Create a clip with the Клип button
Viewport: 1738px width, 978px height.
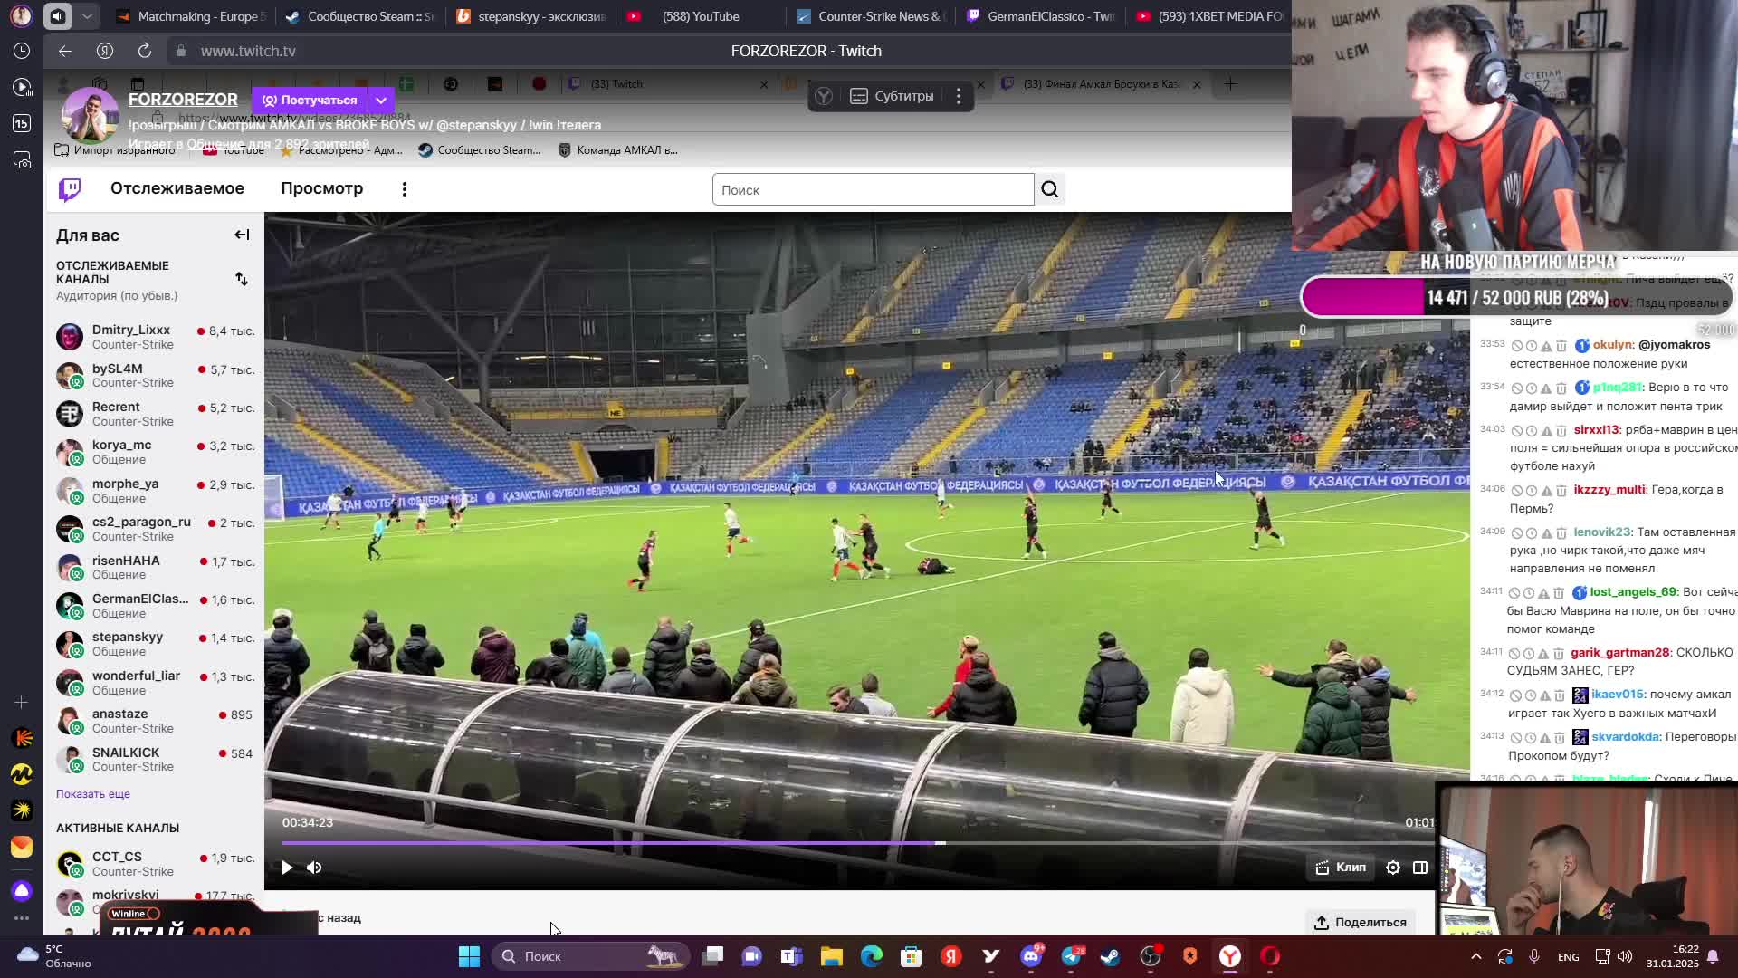(1341, 868)
